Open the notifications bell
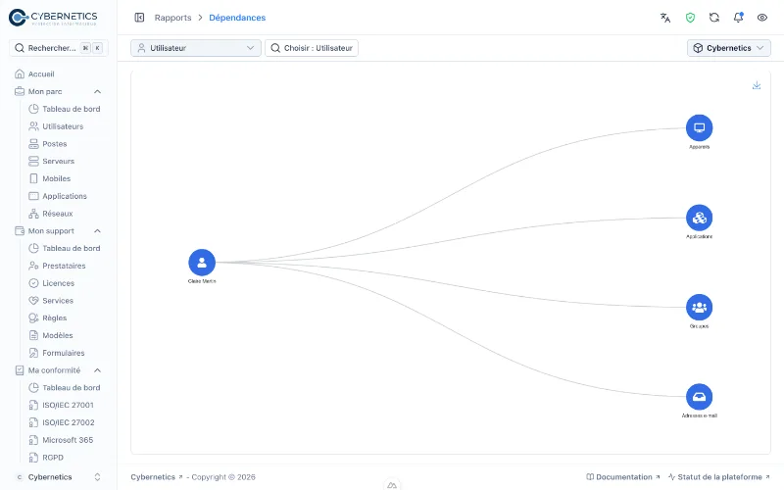Viewport: 784px width, 490px height. [x=738, y=18]
